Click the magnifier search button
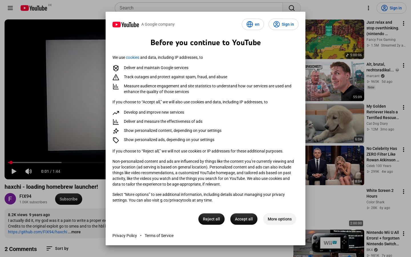The height and width of the screenshot is (257, 411). 292,8
